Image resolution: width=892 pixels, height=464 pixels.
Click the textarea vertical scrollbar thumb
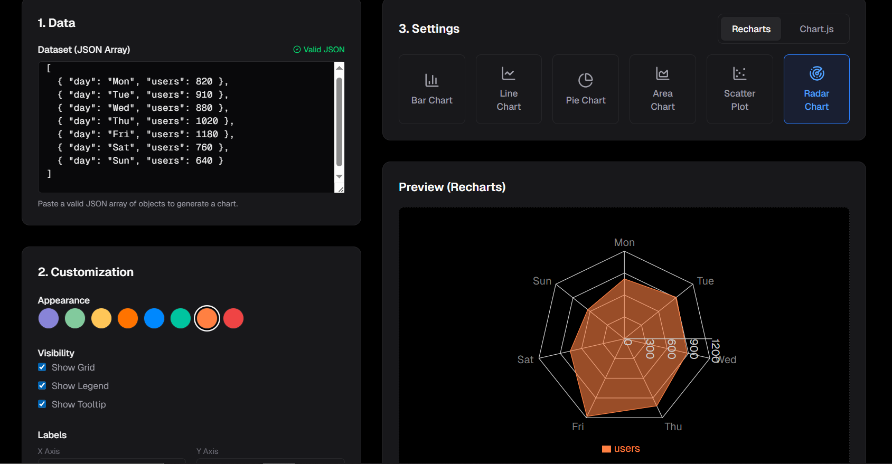pyautogui.click(x=340, y=122)
